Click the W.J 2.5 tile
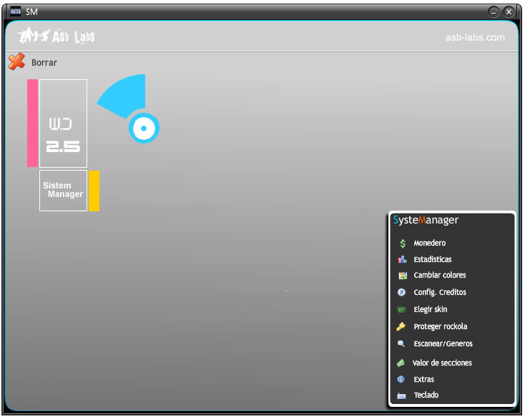 tap(63, 123)
